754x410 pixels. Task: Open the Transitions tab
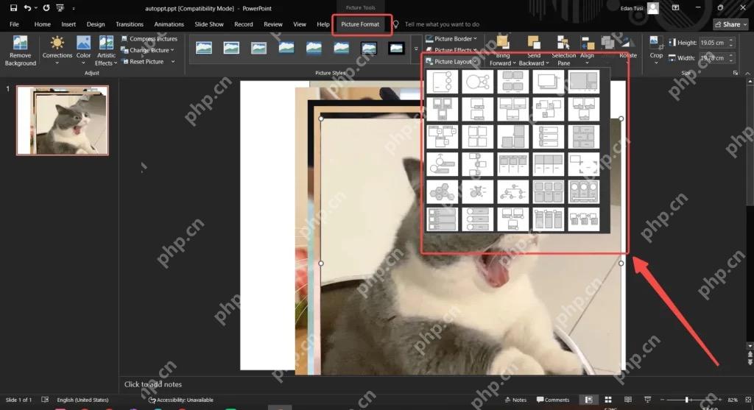pyautogui.click(x=130, y=24)
